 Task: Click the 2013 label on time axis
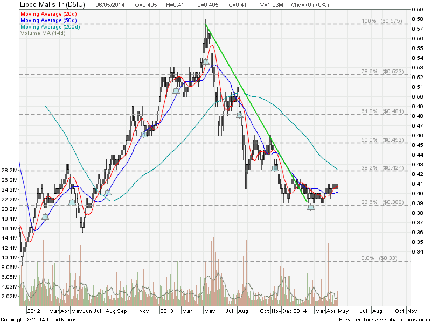(167, 311)
